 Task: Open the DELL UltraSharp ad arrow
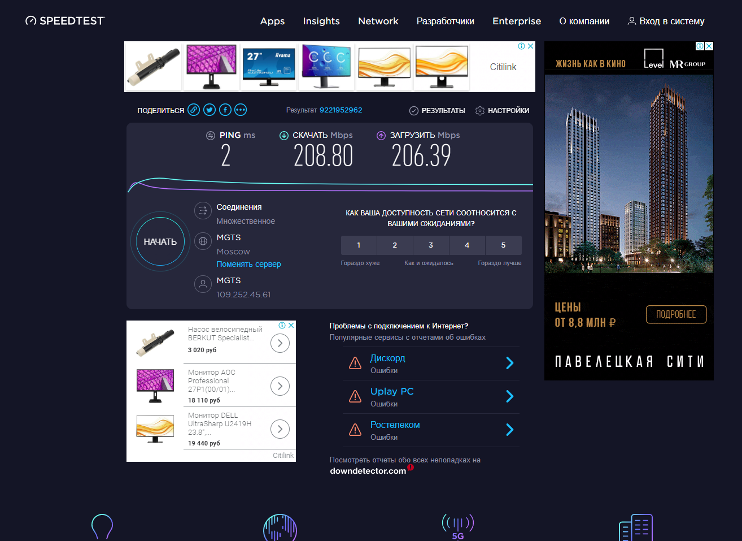click(x=280, y=429)
